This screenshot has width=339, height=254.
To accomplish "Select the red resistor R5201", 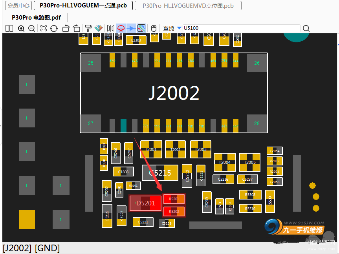I will [174, 199].
